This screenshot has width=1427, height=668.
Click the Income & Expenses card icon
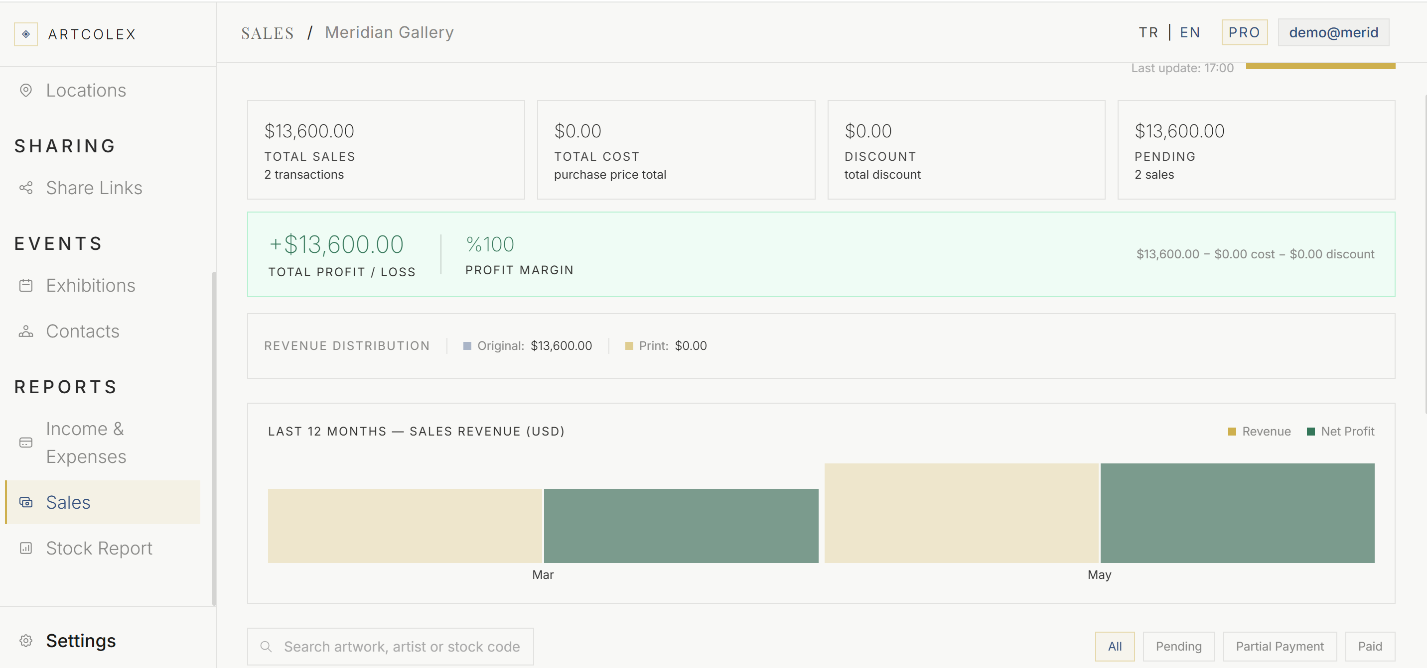25,443
